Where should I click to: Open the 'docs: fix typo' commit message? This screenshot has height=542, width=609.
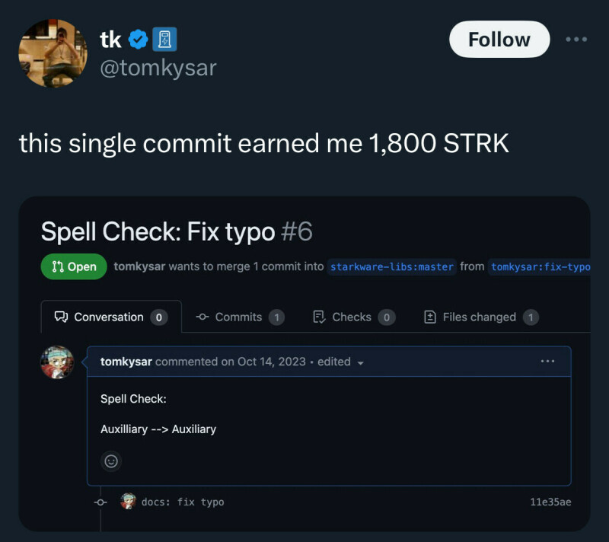(x=183, y=502)
